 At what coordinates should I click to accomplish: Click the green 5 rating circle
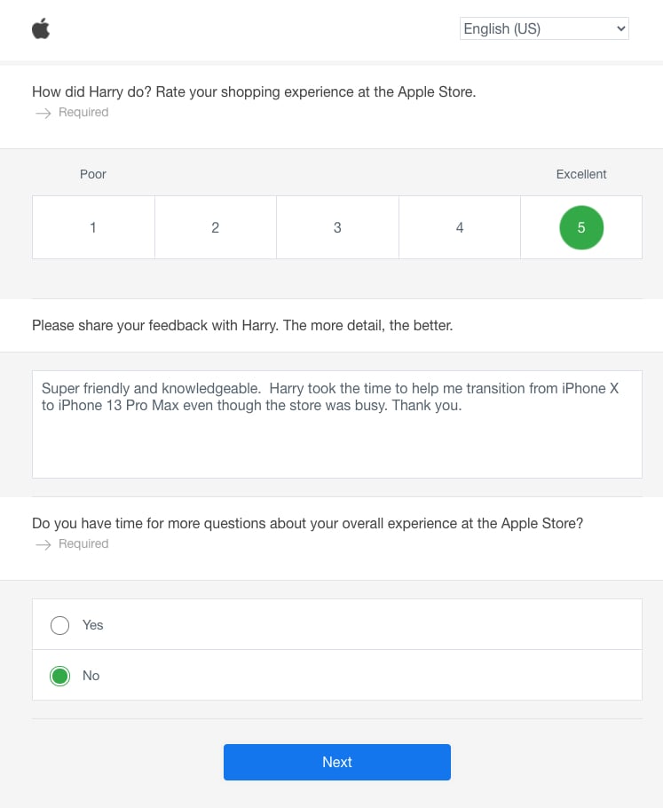[x=581, y=227]
